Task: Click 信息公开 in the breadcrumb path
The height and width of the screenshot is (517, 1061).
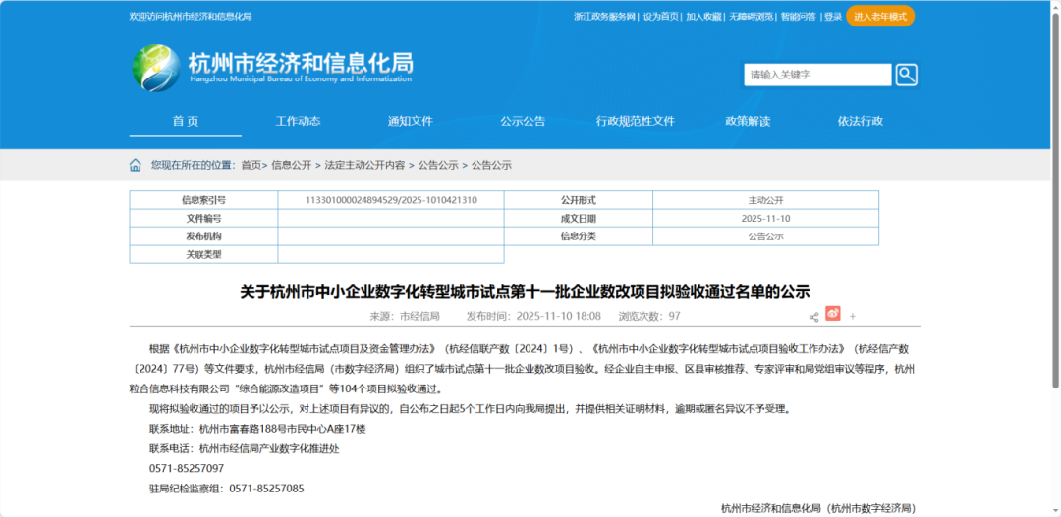Action: (291, 165)
